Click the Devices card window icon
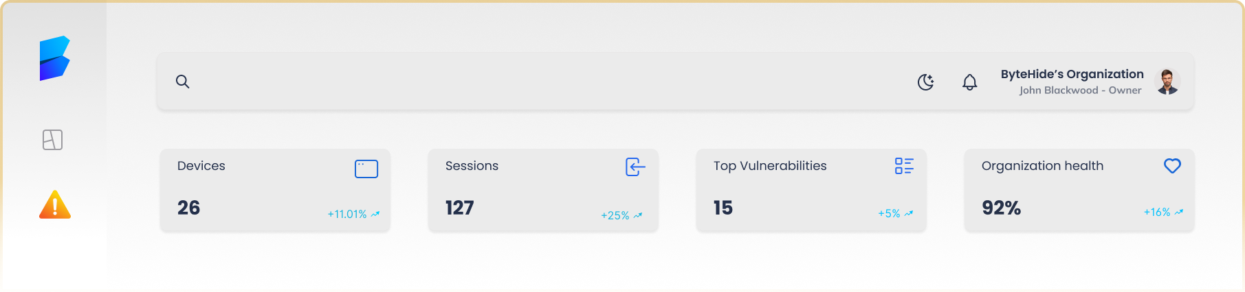 coord(366,169)
